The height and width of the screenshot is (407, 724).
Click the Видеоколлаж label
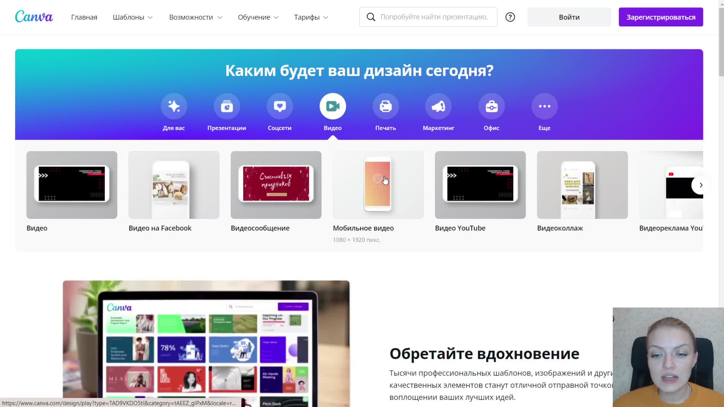coord(560,228)
